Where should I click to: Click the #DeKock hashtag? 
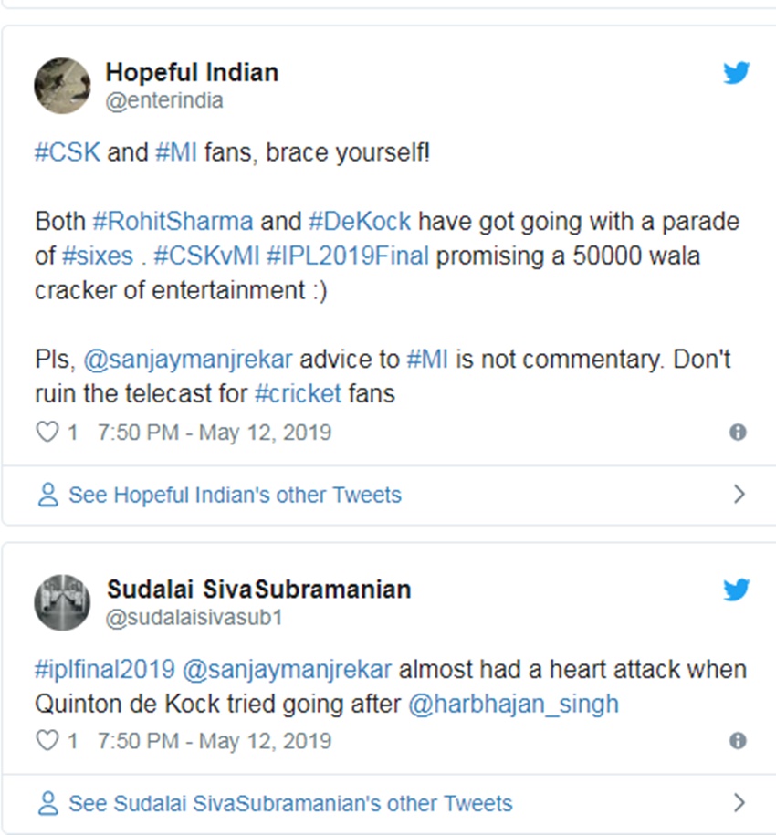tap(360, 222)
